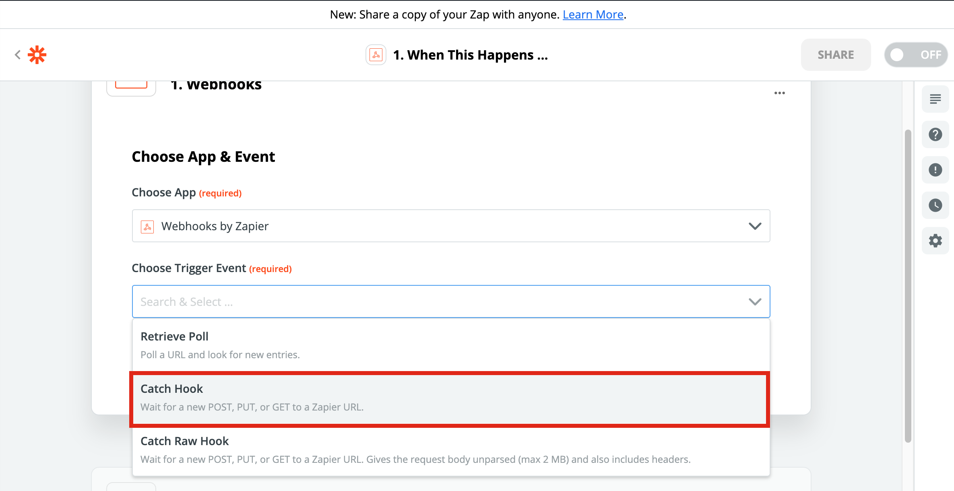This screenshot has width=954, height=491.
Task: Toggle the Zap ON/OFF switch
Action: pyautogui.click(x=915, y=55)
